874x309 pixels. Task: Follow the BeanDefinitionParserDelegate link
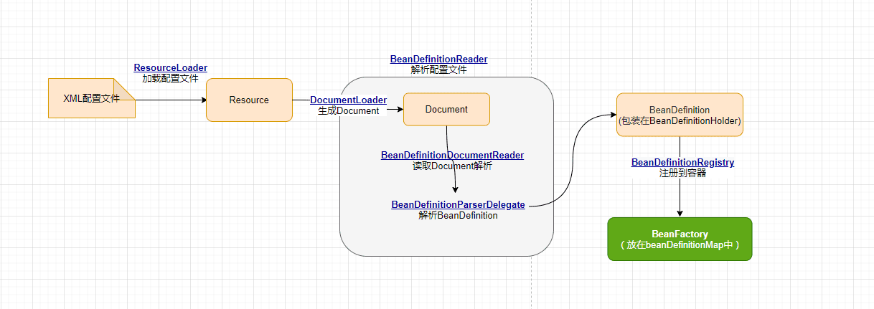click(x=458, y=205)
